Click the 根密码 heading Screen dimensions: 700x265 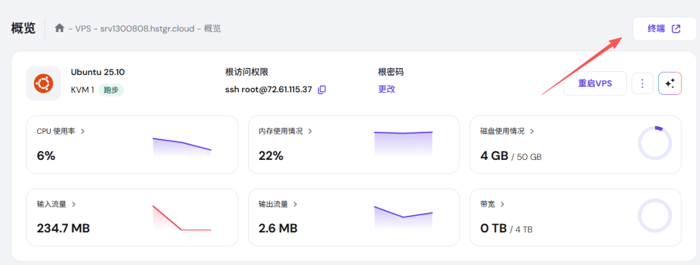(391, 72)
